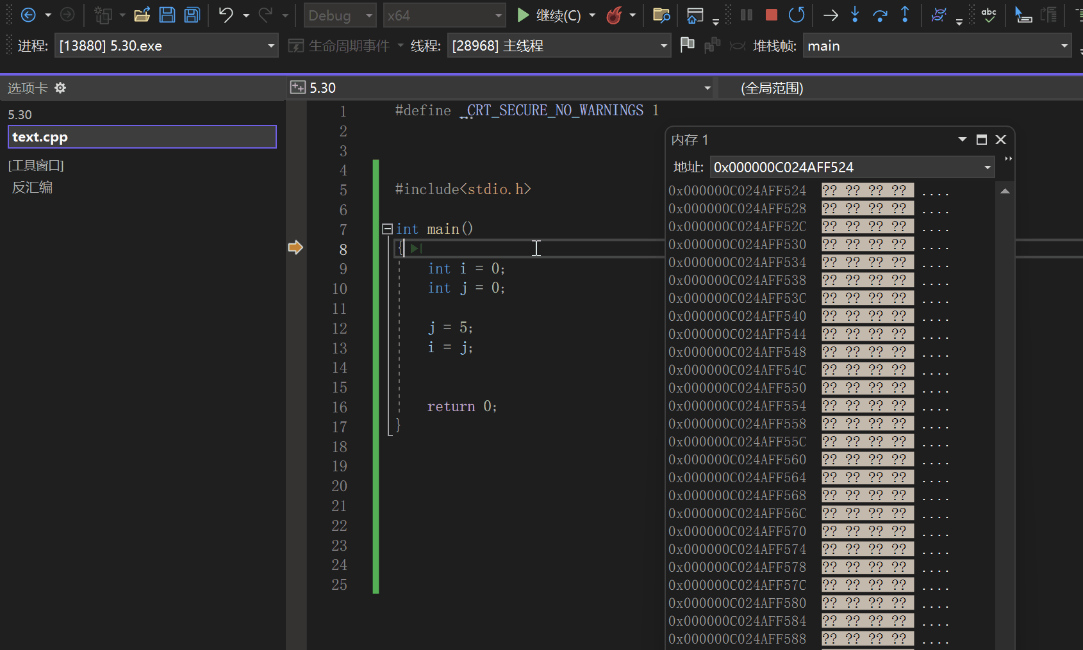
Task: Click the 内存 1 window title
Action: (x=690, y=140)
